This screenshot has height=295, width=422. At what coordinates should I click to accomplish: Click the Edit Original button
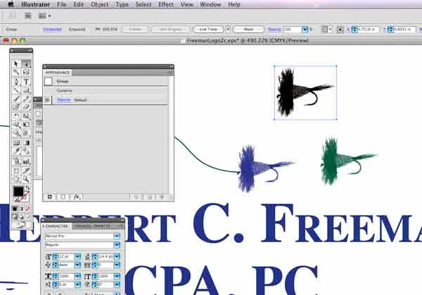coord(170,30)
